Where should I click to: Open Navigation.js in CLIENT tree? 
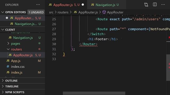[x=22, y=38]
